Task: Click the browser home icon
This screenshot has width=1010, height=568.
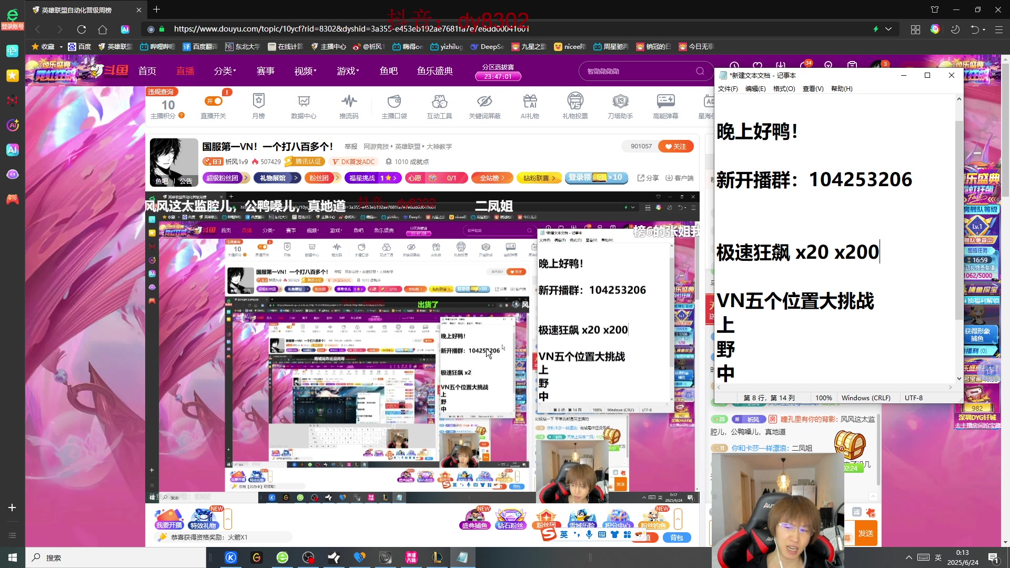Action: coord(103,29)
